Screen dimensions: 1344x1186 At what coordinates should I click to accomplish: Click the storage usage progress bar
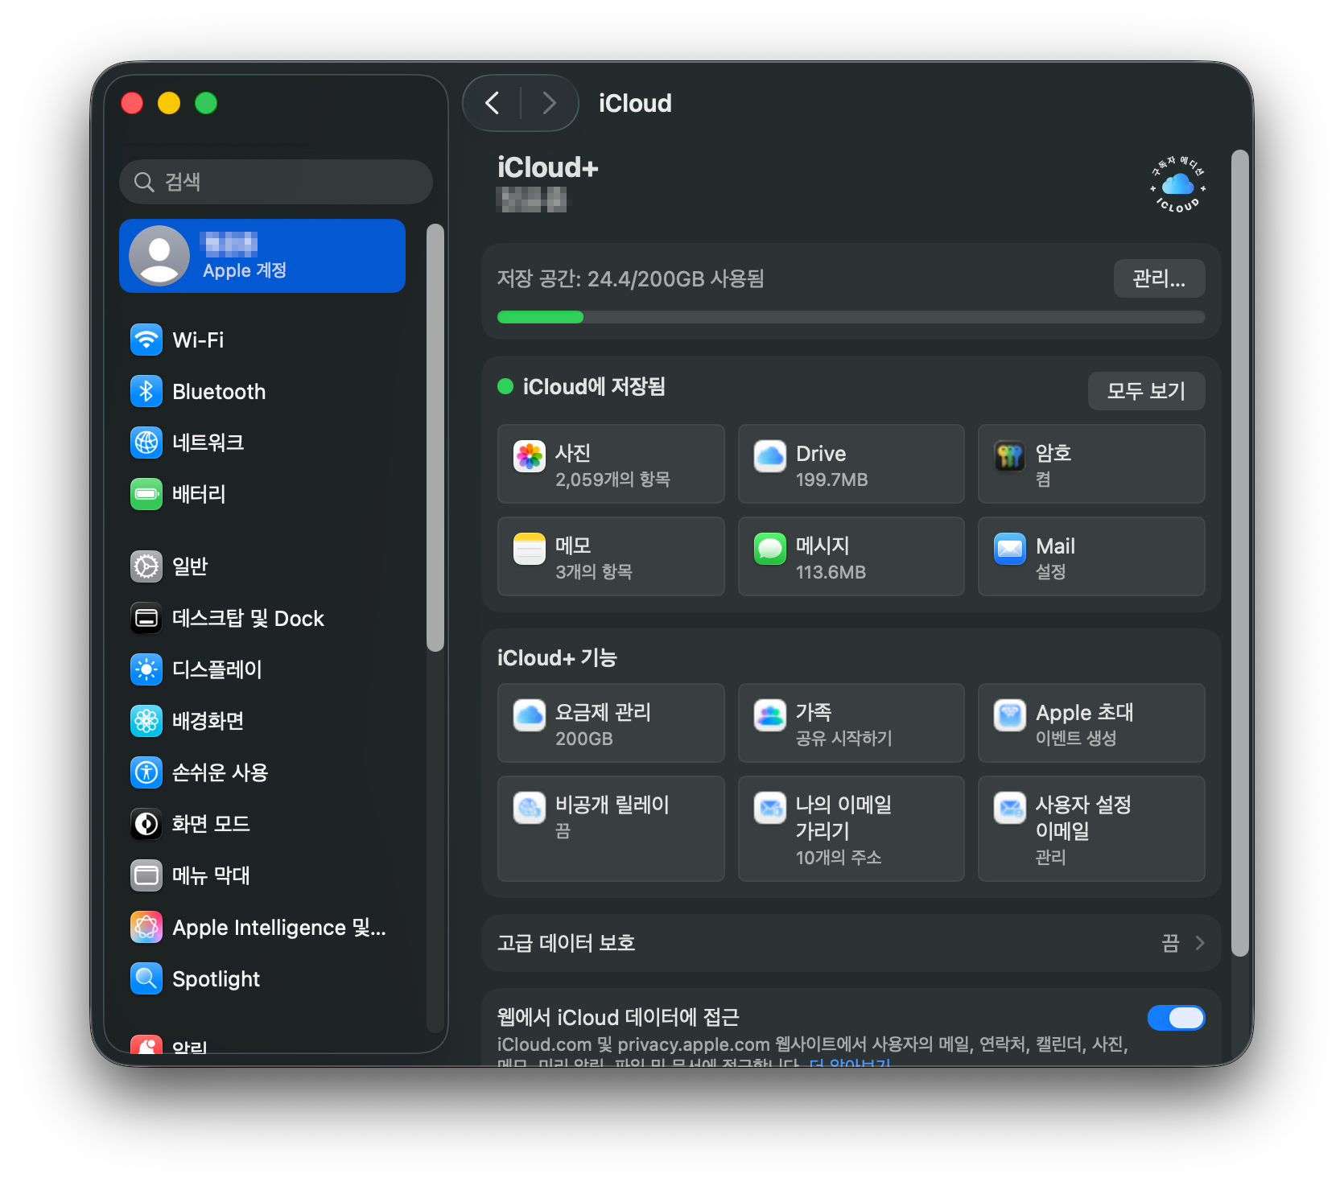click(851, 317)
